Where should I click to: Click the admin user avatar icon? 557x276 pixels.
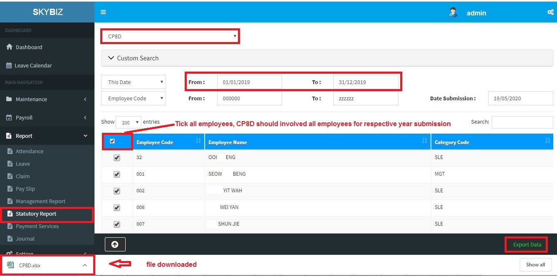click(x=453, y=12)
